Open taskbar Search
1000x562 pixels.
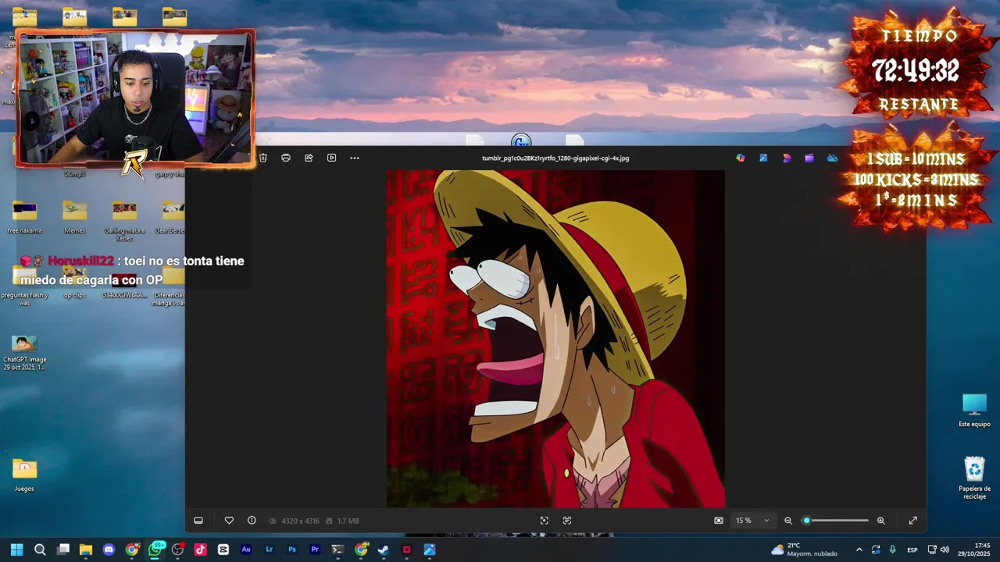point(40,550)
